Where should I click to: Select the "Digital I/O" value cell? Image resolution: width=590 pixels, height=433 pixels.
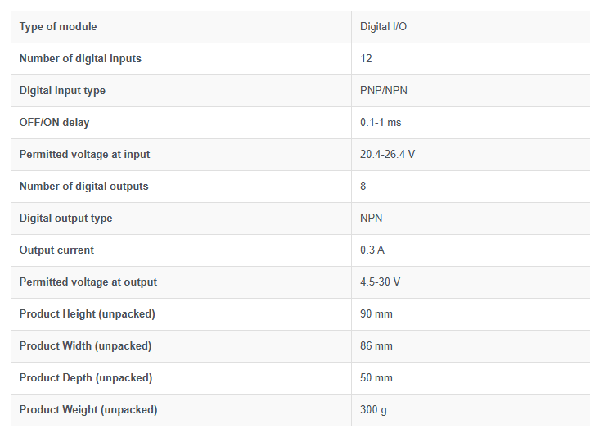click(x=383, y=27)
